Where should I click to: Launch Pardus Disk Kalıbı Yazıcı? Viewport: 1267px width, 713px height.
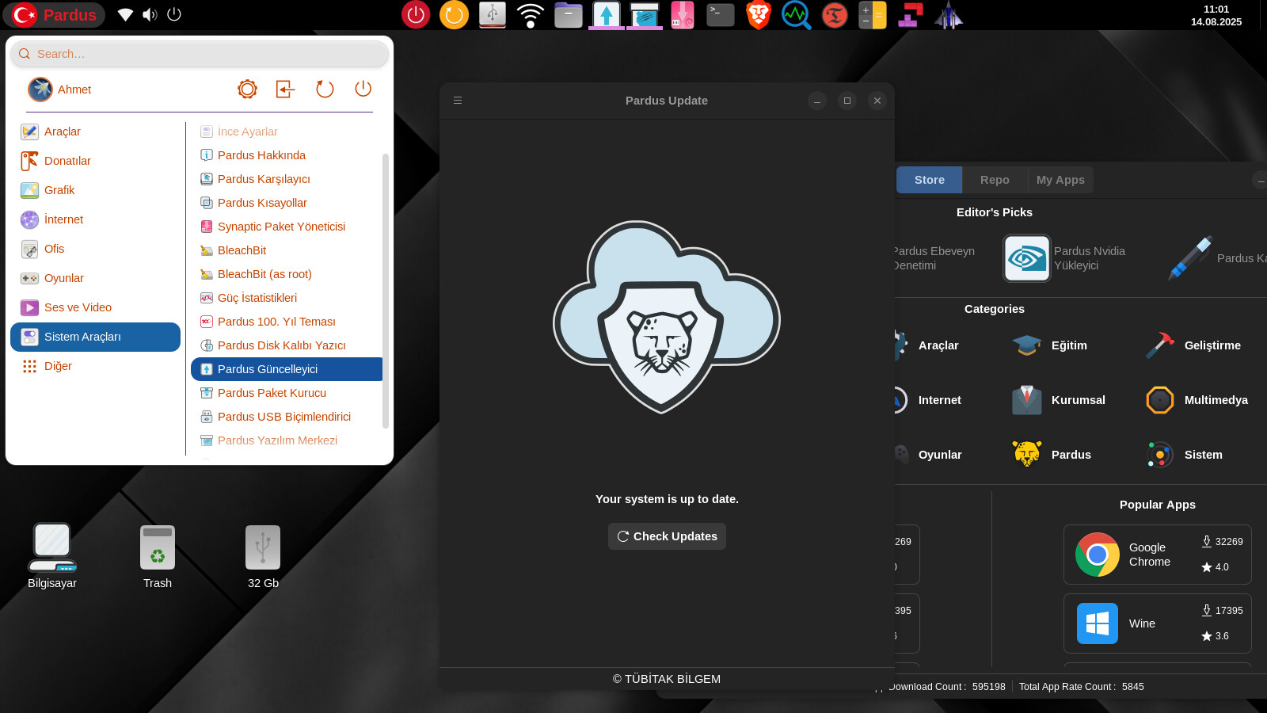[286, 345]
